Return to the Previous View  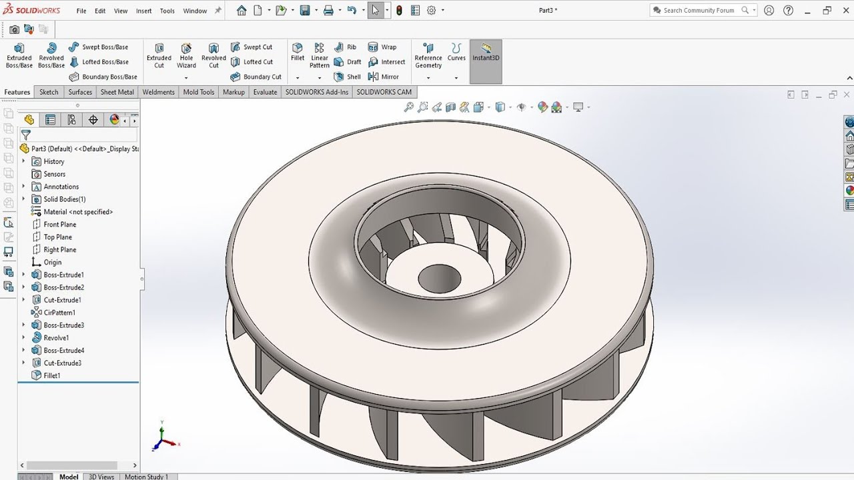click(x=436, y=107)
